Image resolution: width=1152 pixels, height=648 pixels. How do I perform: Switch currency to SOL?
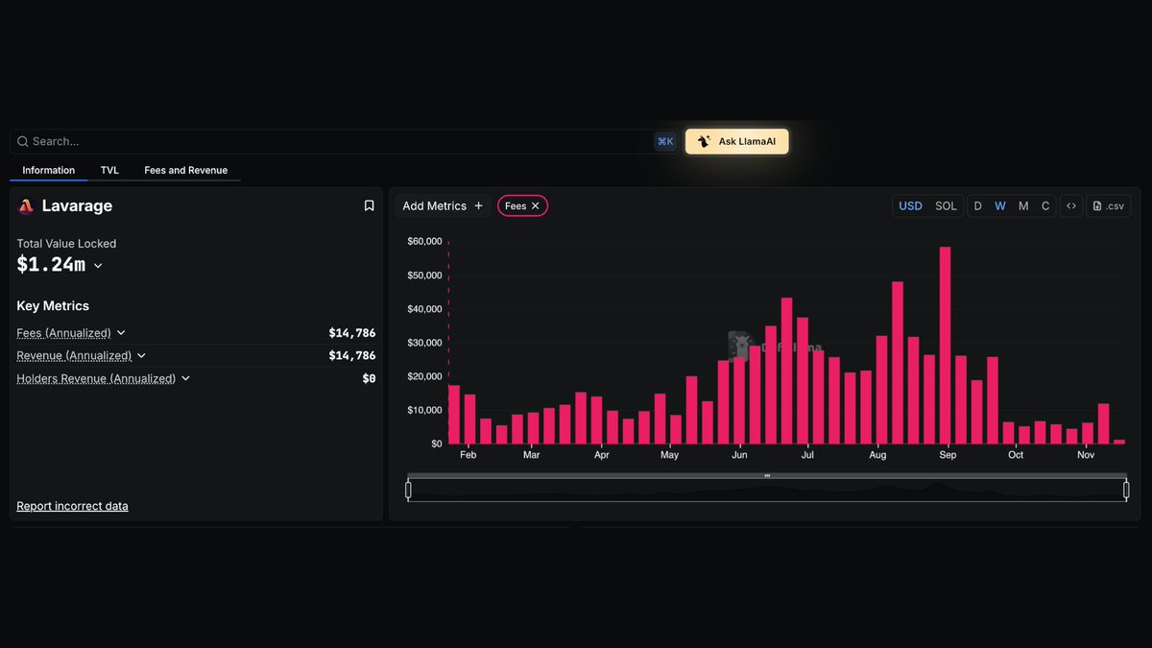946,205
